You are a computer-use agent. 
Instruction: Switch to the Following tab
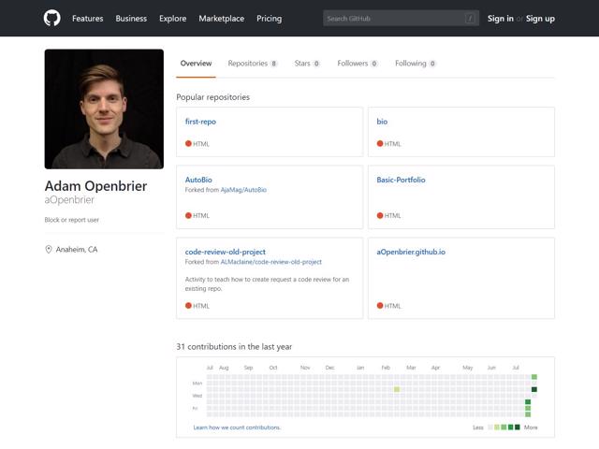[416, 64]
